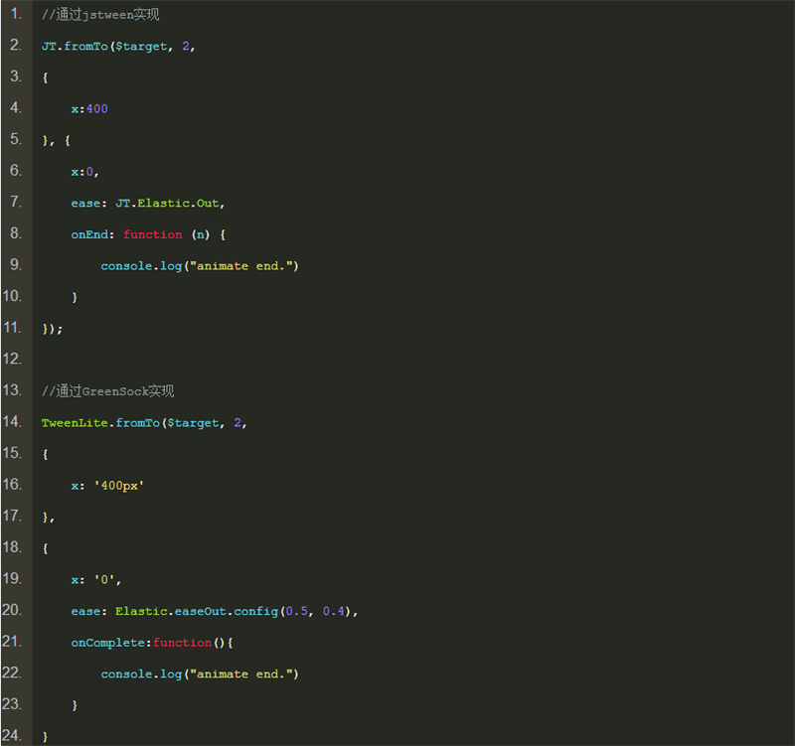Click line number 18 in the gutter
The height and width of the screenshot is (746, 795).
point(13,547)
